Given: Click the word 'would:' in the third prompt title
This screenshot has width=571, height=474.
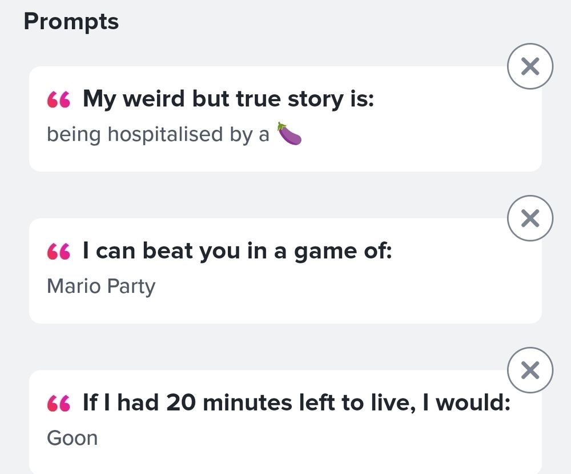Looking at the screenshot, I should [x=473, y=403].
